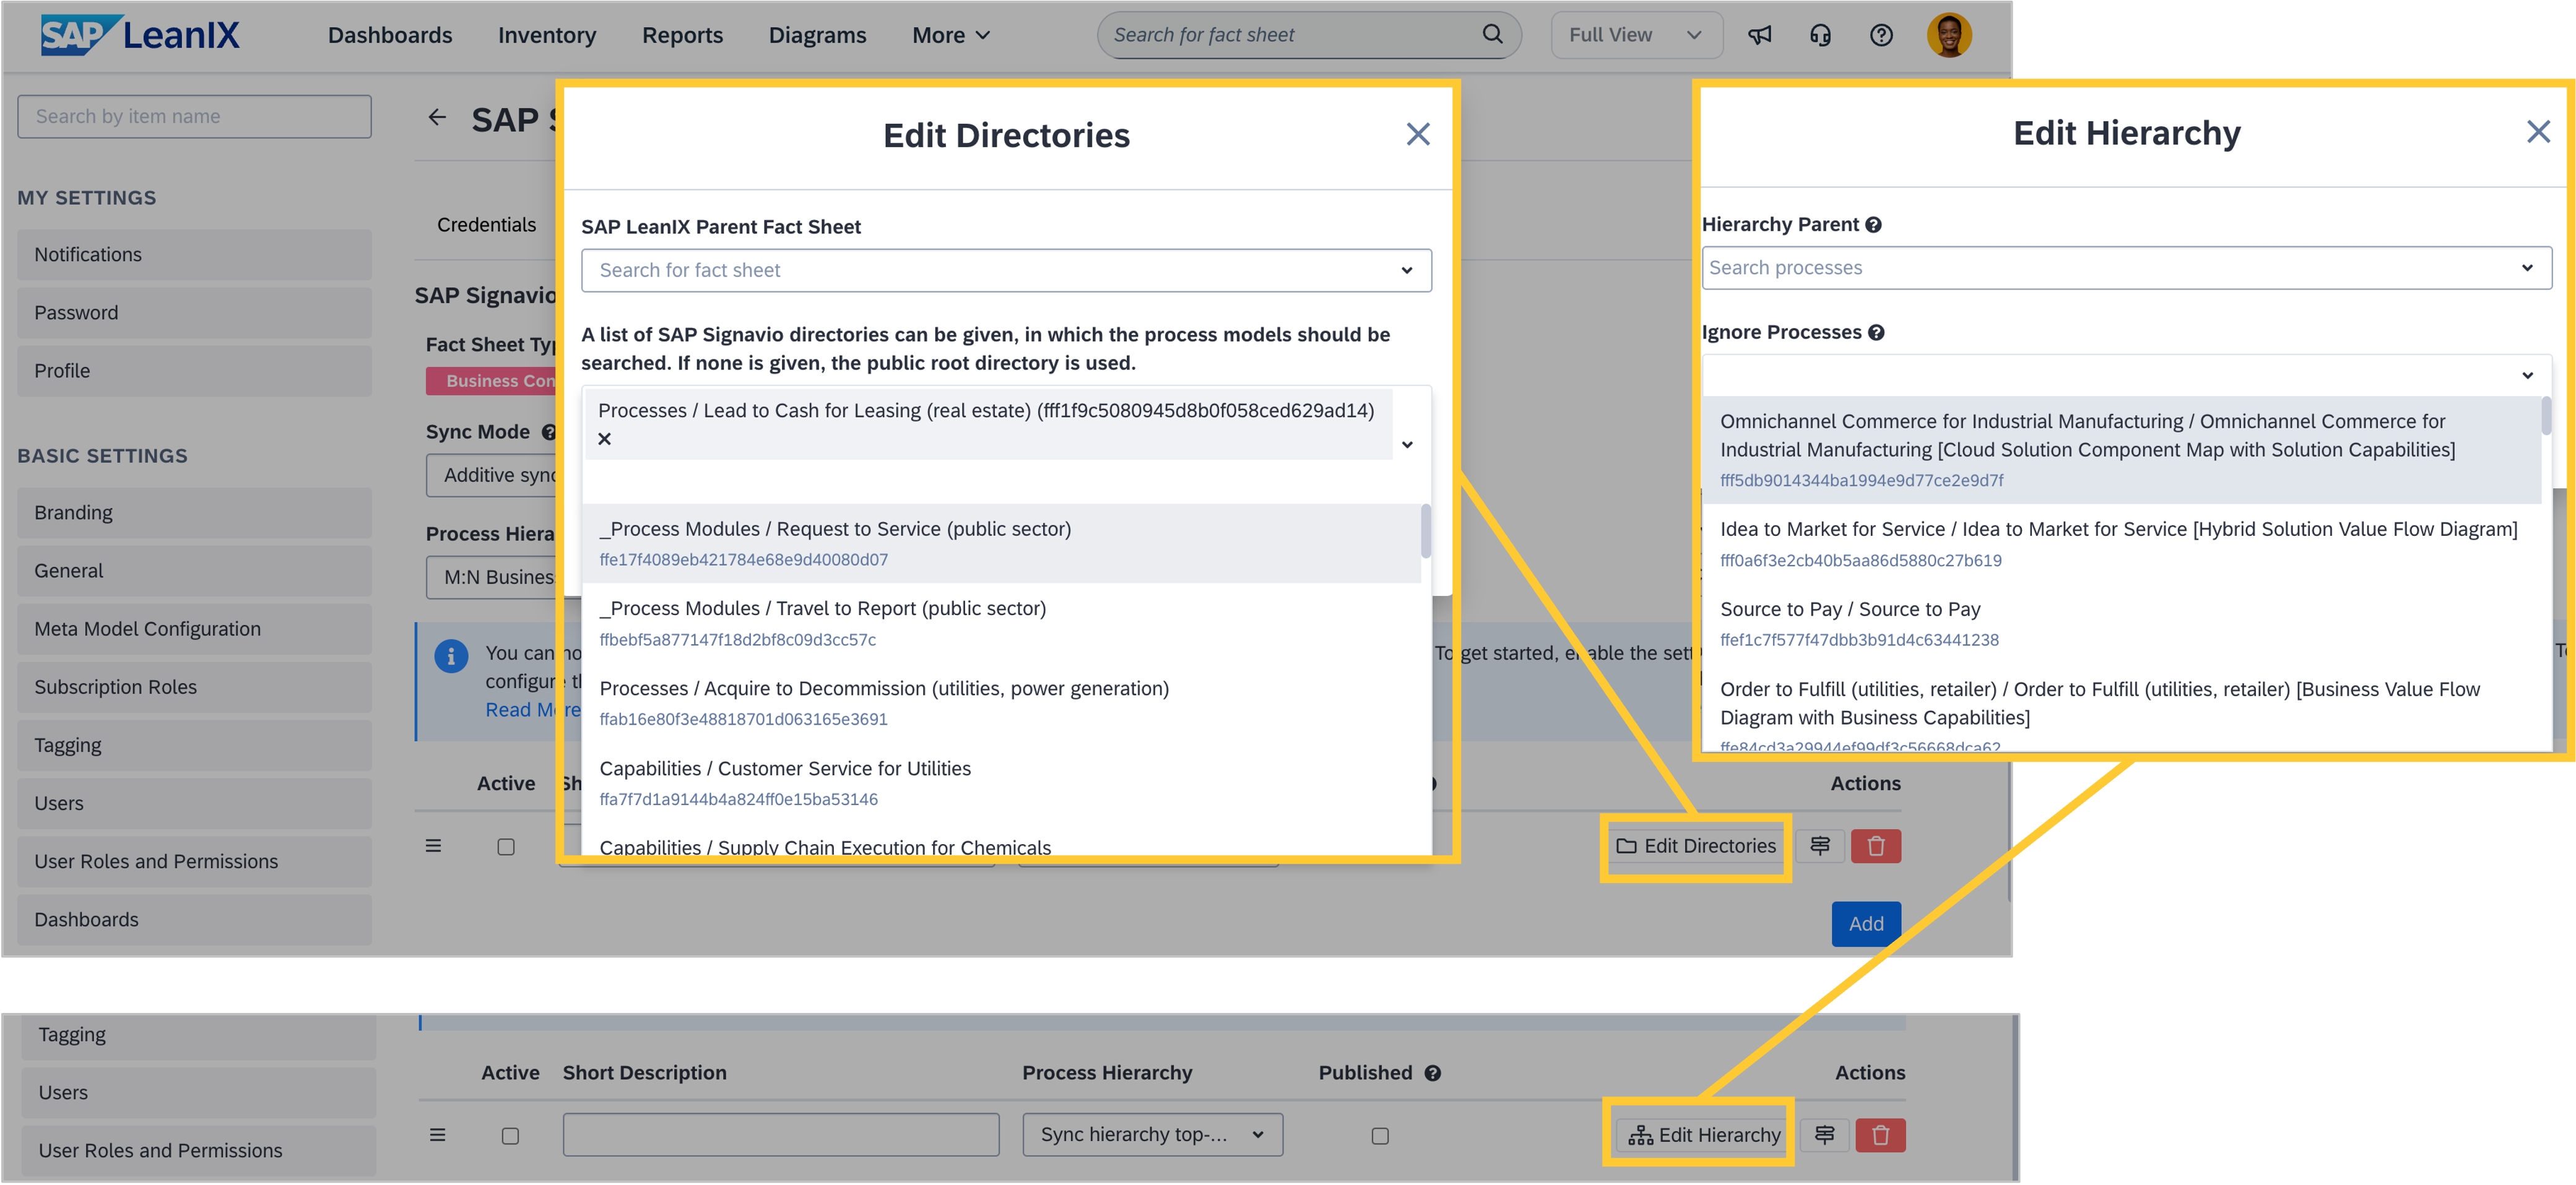Viewport: 2576px width, 1185px height.
Task: Click the Search by item name field
Action: [x=194, y=117]
